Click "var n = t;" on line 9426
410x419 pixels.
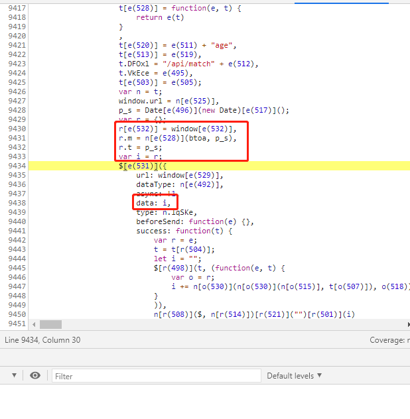[x=140, y=92]
